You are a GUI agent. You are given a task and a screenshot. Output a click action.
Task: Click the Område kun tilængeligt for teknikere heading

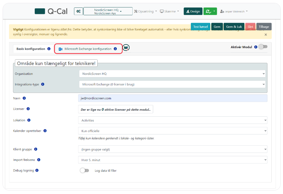[56, 63]
